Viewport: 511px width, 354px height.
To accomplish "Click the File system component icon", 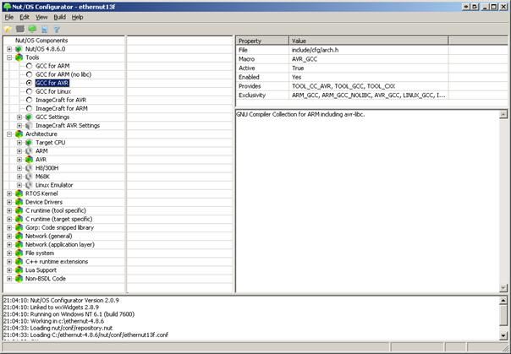I will coord(19,253).
